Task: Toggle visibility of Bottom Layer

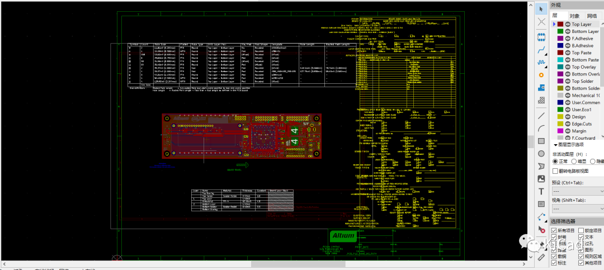Action: click(568, 31)
